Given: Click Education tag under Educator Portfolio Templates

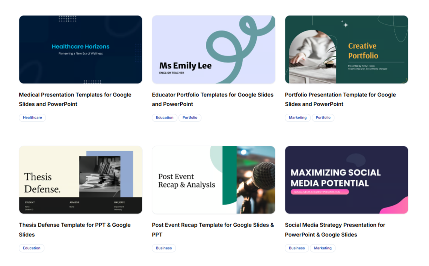Looking at the screenshot, I should tap(165, 118).
